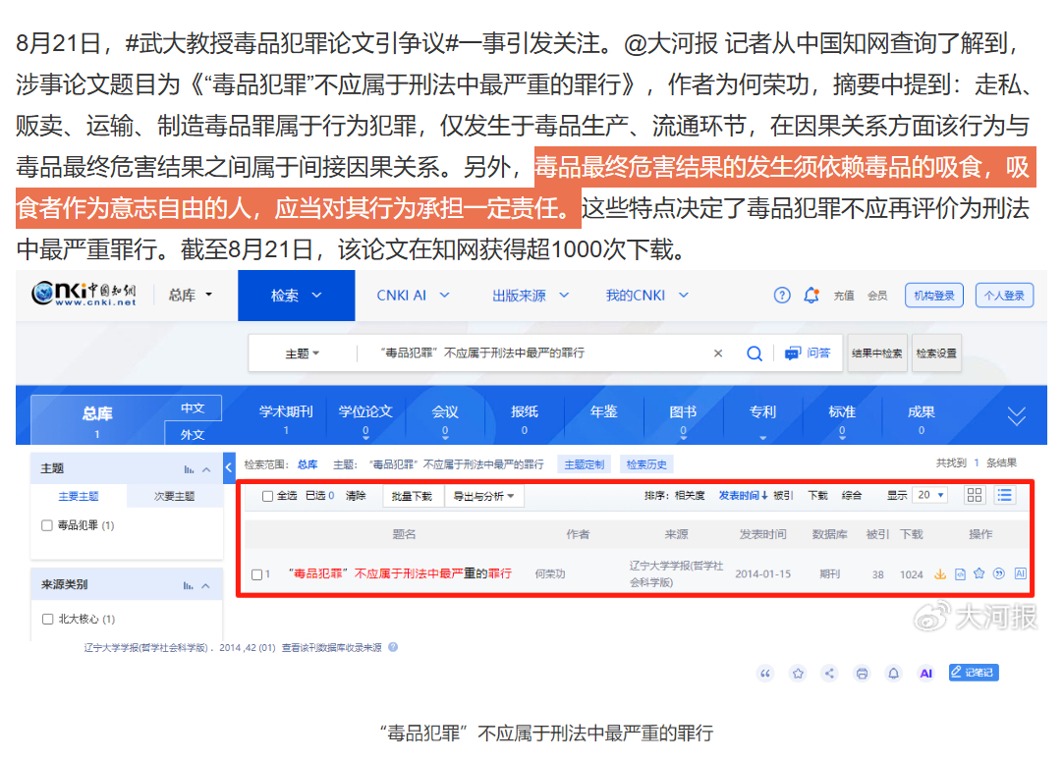Open 检索设置 button
Image resolution: width=1063 pixels, height=761 pixels.
tap(936, 353)
